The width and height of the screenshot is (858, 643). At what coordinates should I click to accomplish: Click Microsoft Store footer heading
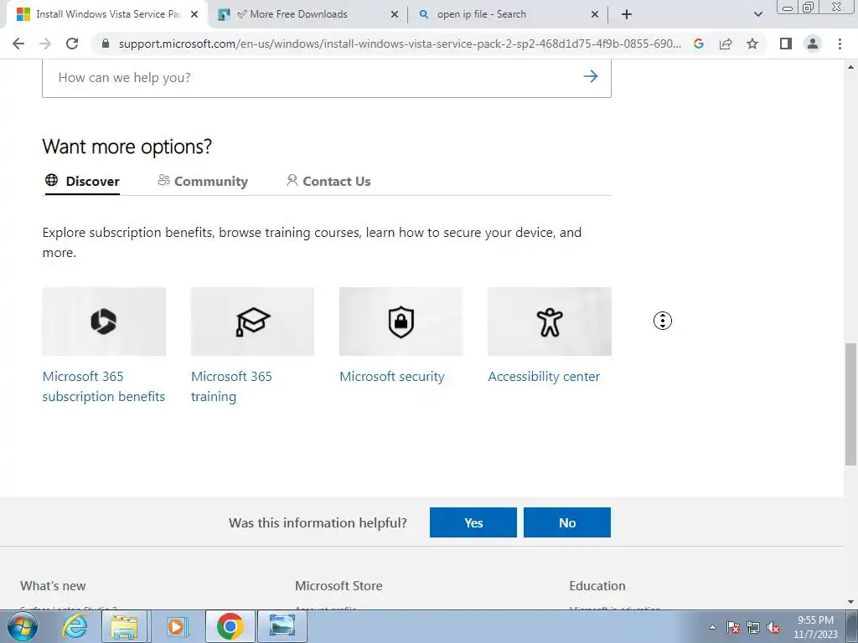tap(339, 586)
